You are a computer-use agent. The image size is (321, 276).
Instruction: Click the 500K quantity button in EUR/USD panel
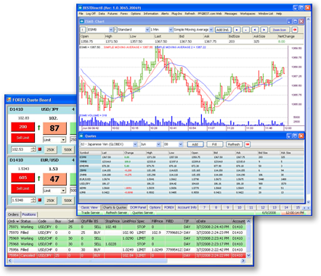(68, 201)
